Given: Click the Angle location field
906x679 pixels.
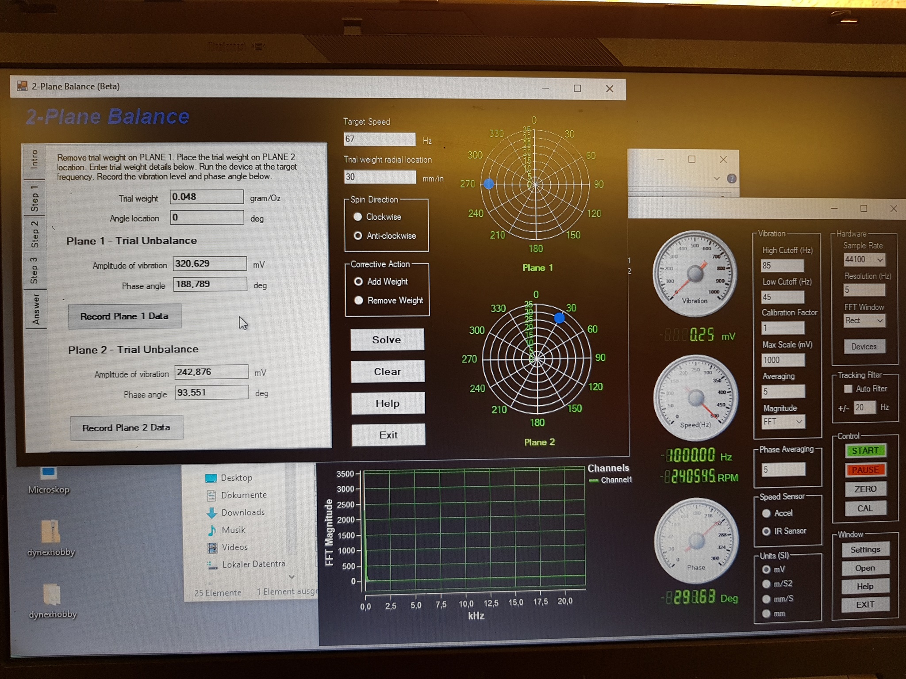Looking at the screenshot, I should [207, 217].
